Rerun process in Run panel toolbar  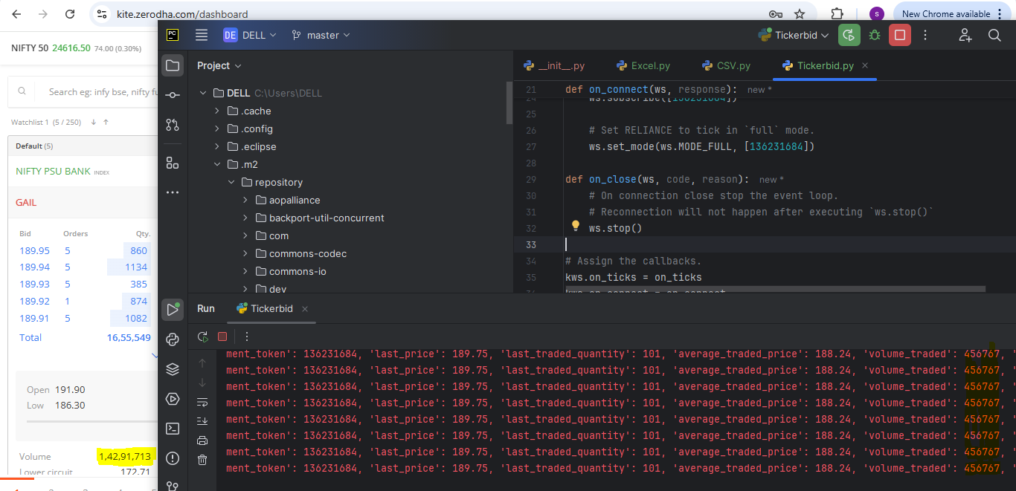click(202, 336)
